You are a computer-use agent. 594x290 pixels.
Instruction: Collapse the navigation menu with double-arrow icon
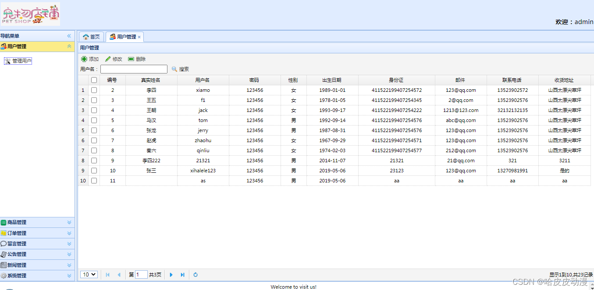tap(69, 36)
